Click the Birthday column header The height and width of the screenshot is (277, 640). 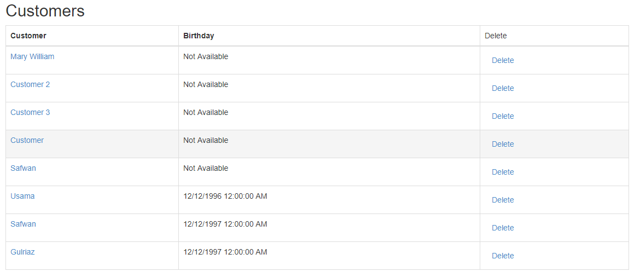pos(199,36)
